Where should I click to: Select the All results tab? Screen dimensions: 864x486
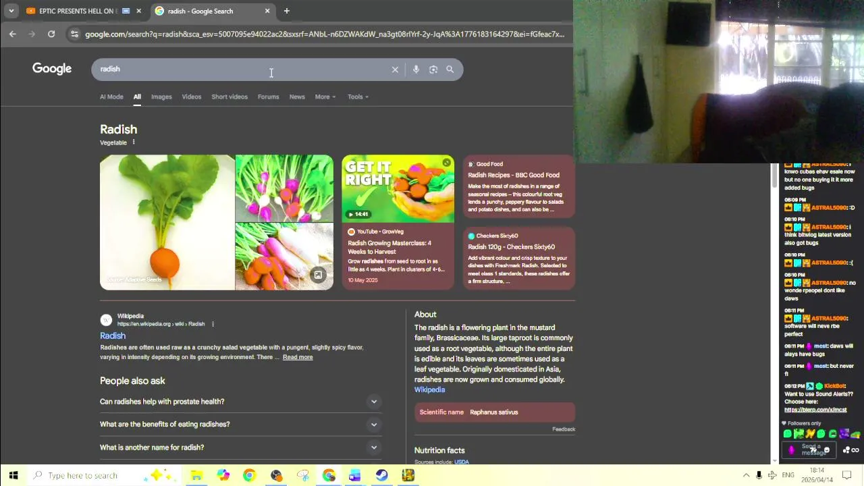[x=137, y=97]
